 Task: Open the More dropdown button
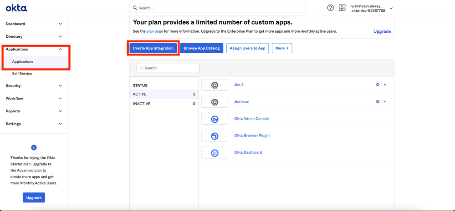click(282, 48)
